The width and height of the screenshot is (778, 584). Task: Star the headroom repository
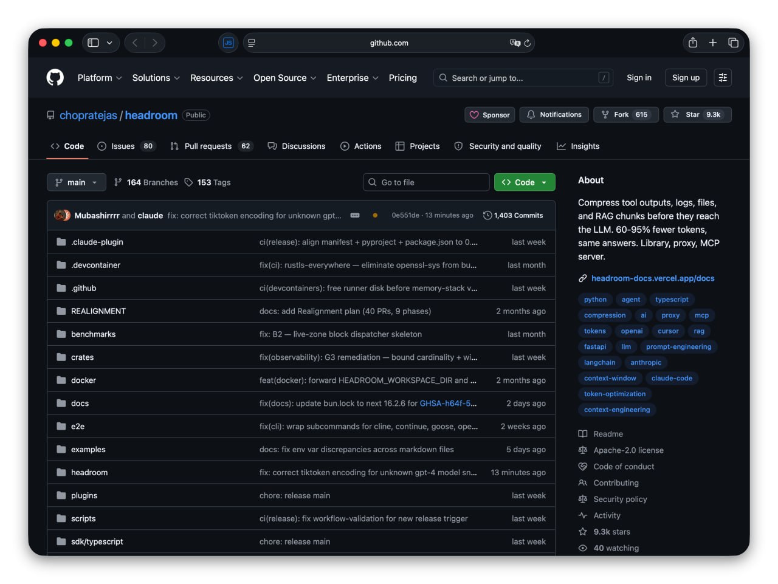(x=697, y=114)
